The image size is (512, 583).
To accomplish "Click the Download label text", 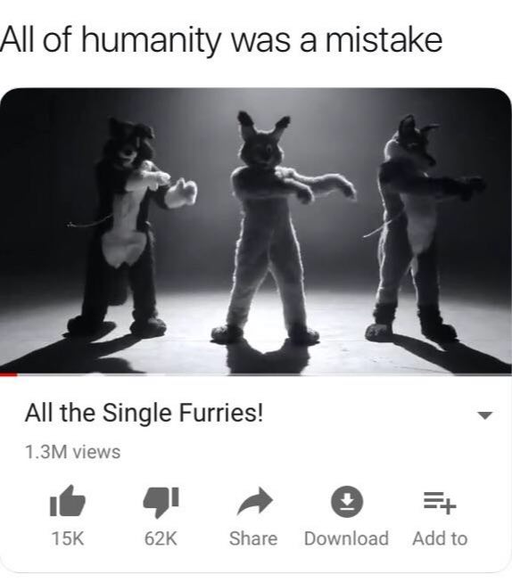I will pyautogui.click(x=346, y=538).
